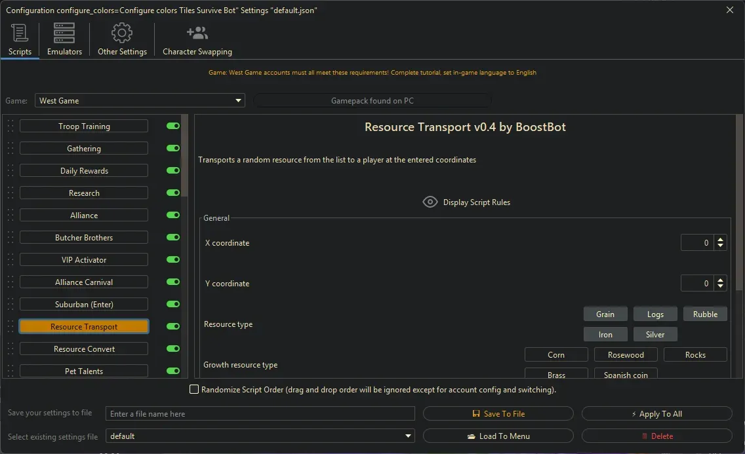Image resolution: width=745 pixels, height=454 pixels.
Task: Open the Emulators server icon
Action: pos(64,33)
